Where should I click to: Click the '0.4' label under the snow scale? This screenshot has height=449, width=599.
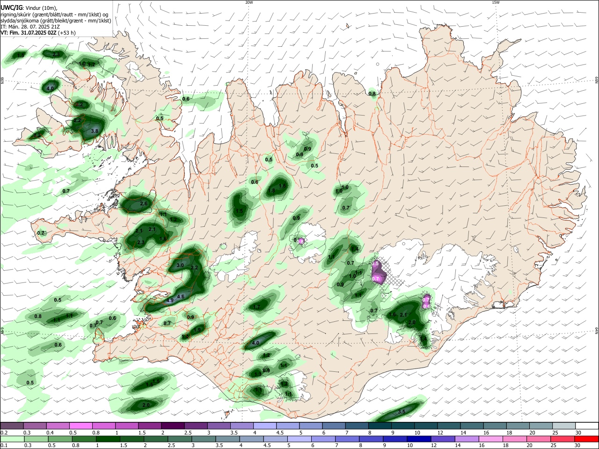pyautogui.click(x=50, y=433)
